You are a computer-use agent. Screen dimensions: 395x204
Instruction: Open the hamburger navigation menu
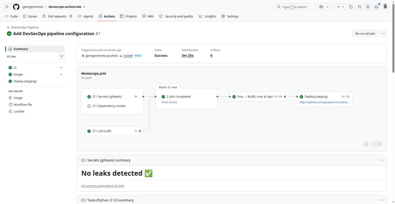click(7, 7)
